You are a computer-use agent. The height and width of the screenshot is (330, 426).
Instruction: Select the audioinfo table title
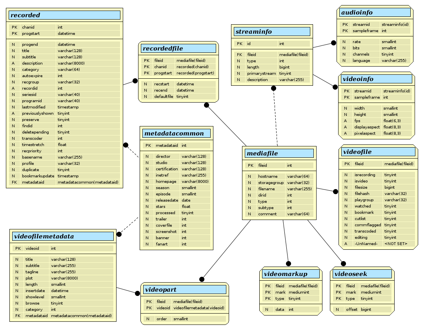pyautogui.click(x=375, y=13)
